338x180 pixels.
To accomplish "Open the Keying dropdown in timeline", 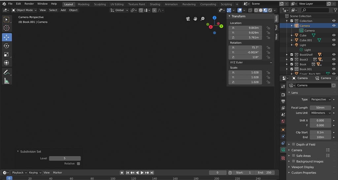I will (x=35, y=173).
